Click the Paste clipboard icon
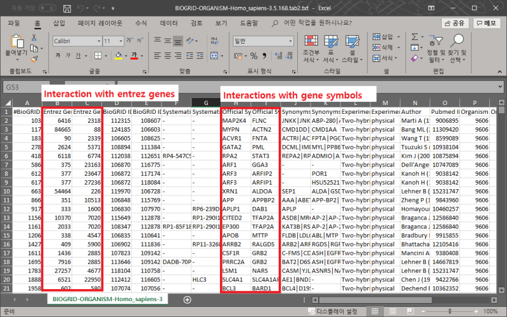This screenshot has height=317, width=507. [x=17, y=41]
